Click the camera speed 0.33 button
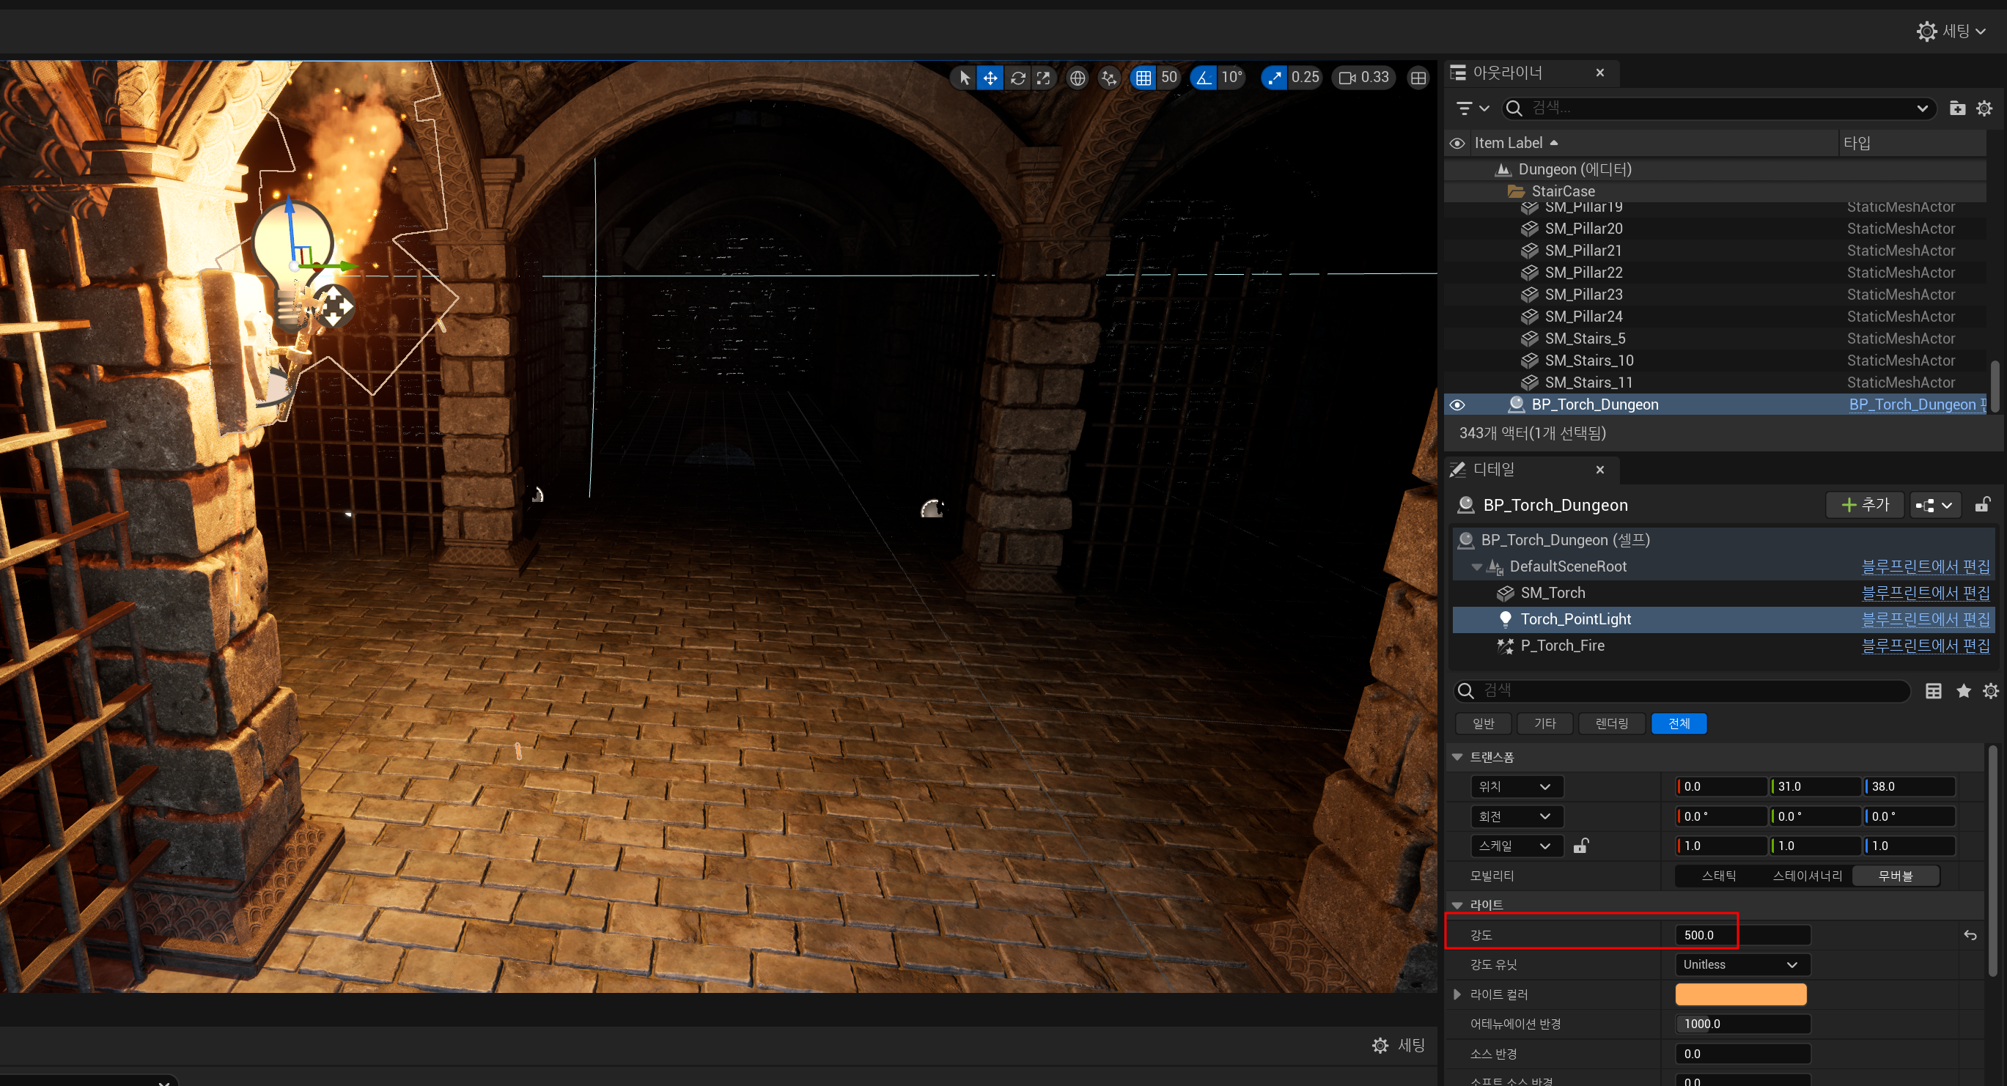Image resolution: width=2007 pixels, height=1086 pixels. pos(1363,78)
